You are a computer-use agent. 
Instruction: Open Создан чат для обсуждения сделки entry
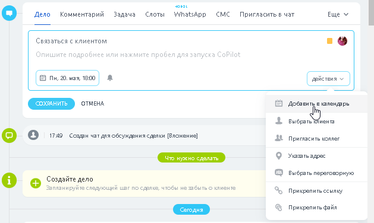pos(133,136)
